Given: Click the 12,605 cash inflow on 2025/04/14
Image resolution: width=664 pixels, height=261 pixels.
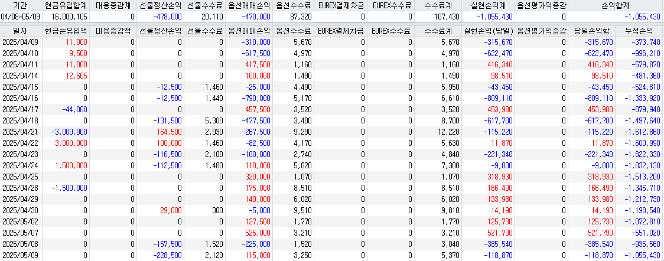Looking at the screenshot, I should (77, 76).
